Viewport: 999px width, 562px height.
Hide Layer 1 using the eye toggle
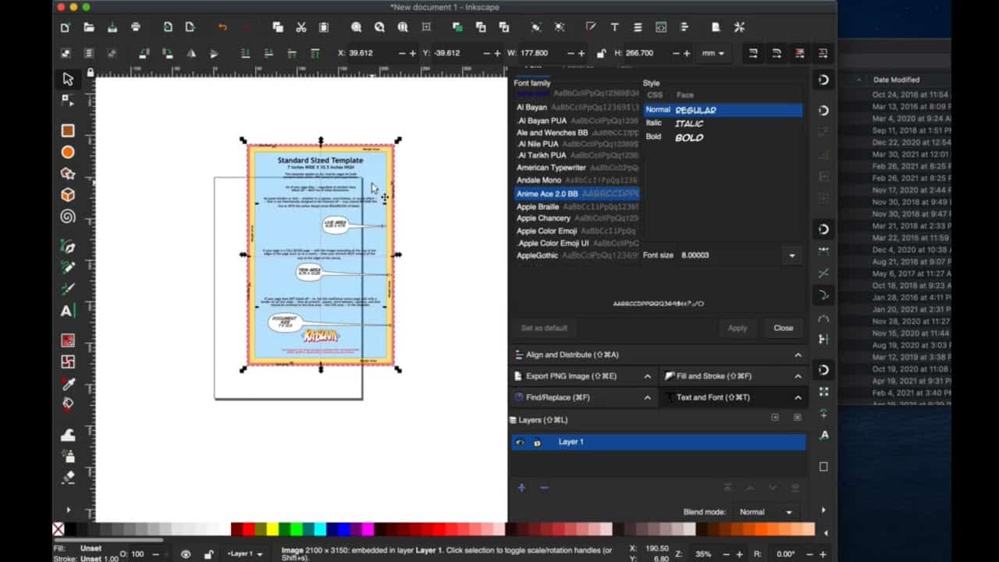point(520,442)
